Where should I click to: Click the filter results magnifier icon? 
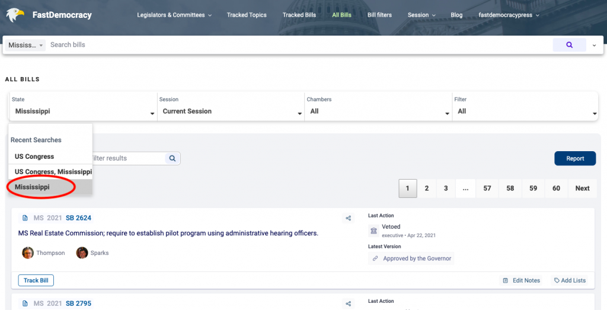point(172,158)
